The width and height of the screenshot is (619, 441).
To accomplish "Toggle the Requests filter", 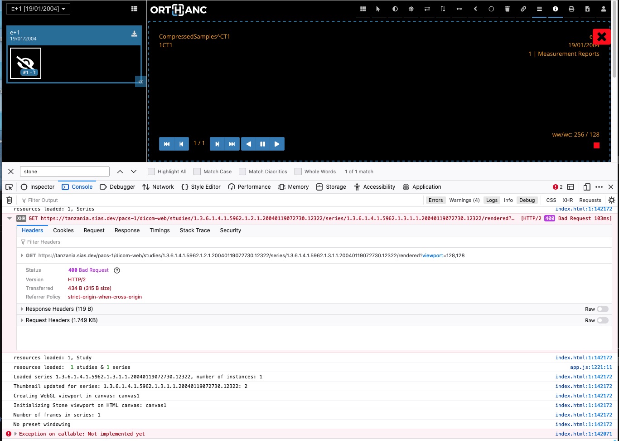I will click(x=590, y=200).
